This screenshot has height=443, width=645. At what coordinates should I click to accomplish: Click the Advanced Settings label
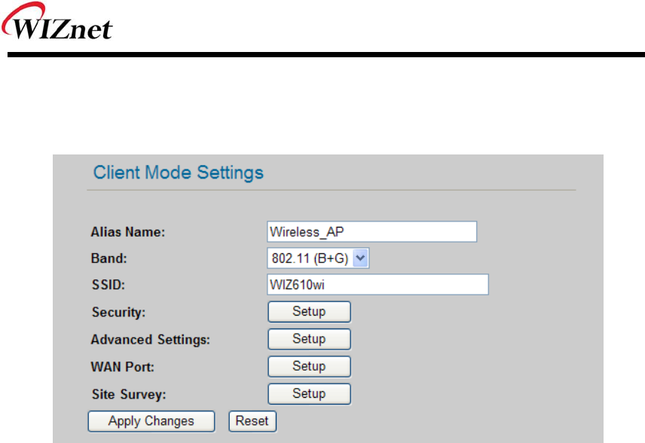tap(150, 340)
